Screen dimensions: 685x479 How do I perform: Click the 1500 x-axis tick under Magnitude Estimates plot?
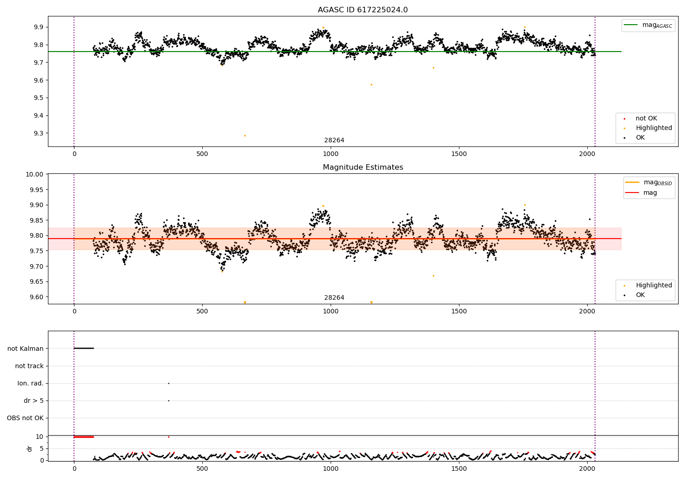459,312
